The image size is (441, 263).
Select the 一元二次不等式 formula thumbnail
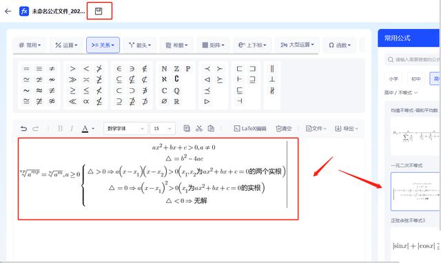(x=416, y=191)
